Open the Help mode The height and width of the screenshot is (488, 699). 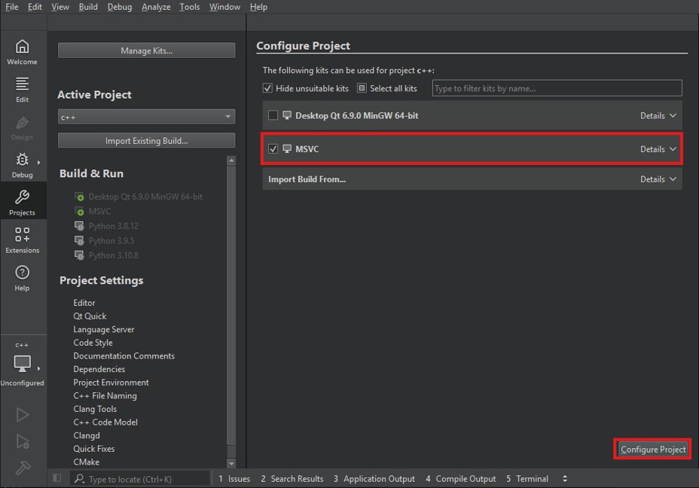[23, 279]
